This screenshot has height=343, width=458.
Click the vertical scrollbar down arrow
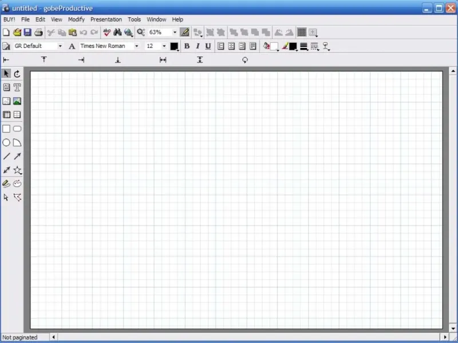[453, 328]
